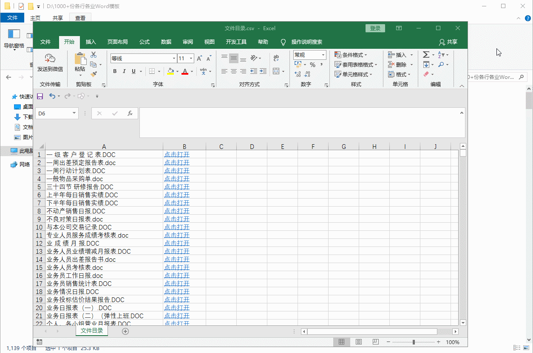Open the font name dropdown
Viewport: 533px width, 353px height.
[x=174, y=59]
